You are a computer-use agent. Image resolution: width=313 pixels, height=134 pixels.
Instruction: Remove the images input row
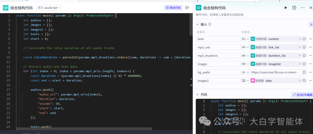point(310,64)
